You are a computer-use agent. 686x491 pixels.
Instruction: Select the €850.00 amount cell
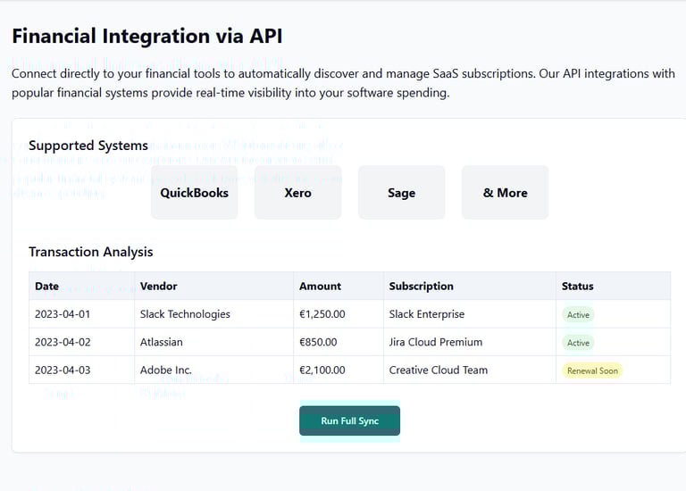339,342
